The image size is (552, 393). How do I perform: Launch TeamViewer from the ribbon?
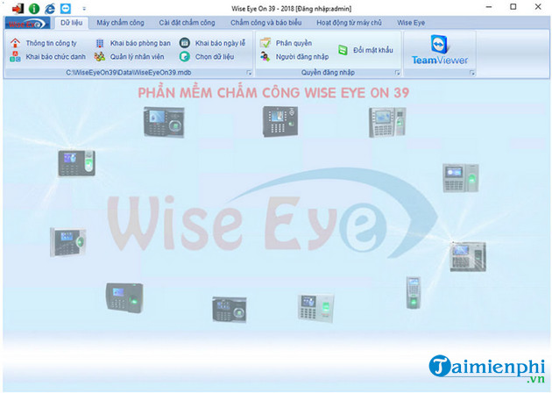[x=440, y=50]
